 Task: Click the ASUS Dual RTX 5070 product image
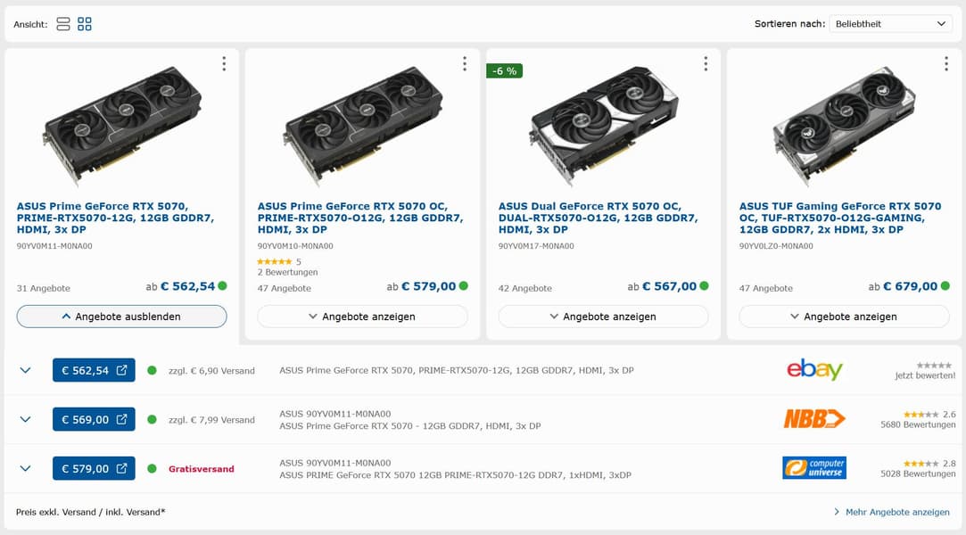[x=603, y=120]
